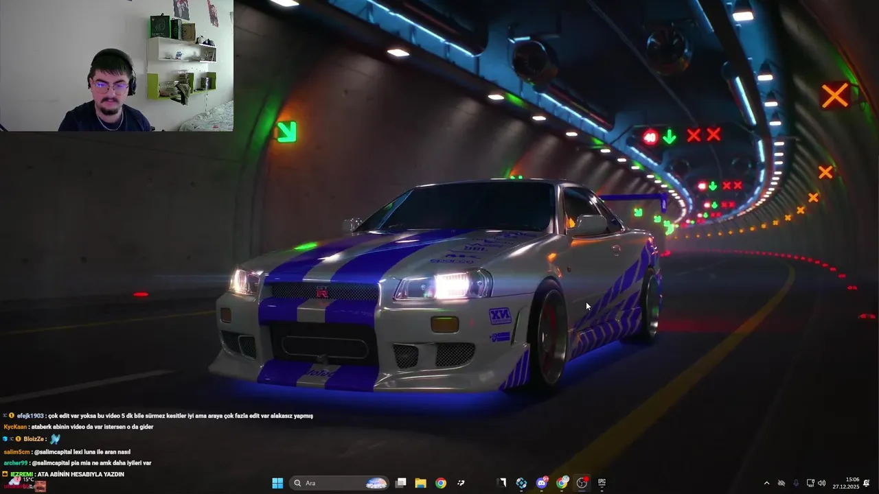Click the webcam overlay of the streamer
The height and width of the screenshot is (494, 879).
[117, 65]
